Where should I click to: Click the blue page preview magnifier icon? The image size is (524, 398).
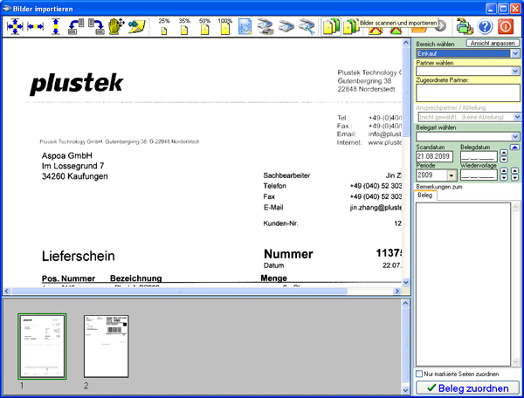pos(245,27)
